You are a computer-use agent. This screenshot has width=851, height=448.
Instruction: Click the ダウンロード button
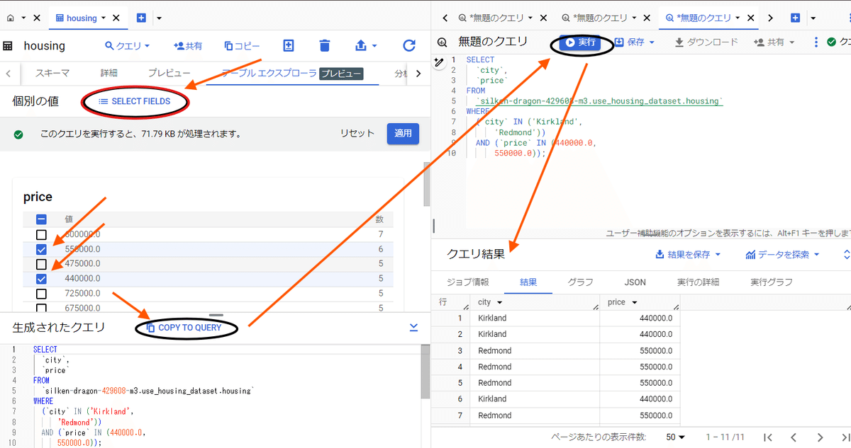pyautogui.click(x=706, y=42)
